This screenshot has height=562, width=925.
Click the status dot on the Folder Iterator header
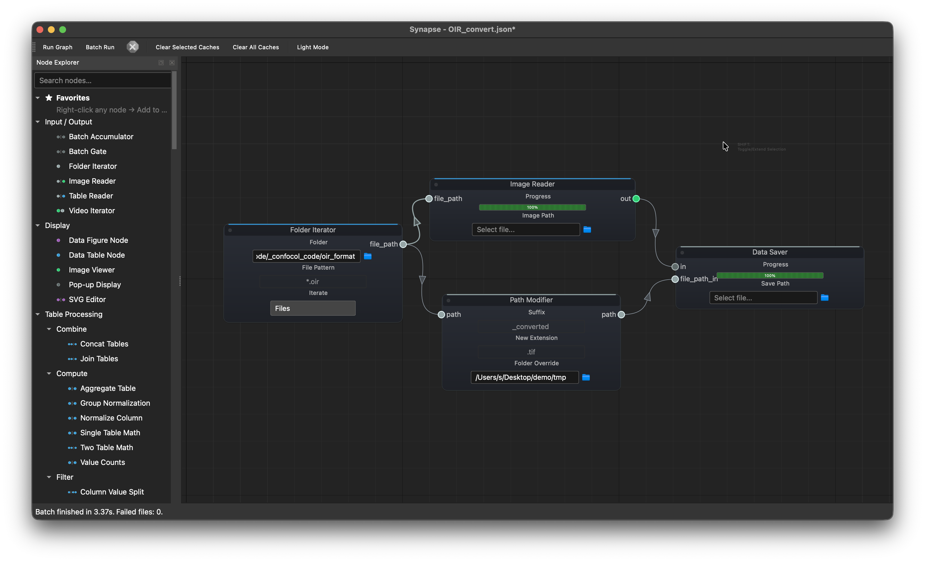pyautogui.click(x=230, y=230)
